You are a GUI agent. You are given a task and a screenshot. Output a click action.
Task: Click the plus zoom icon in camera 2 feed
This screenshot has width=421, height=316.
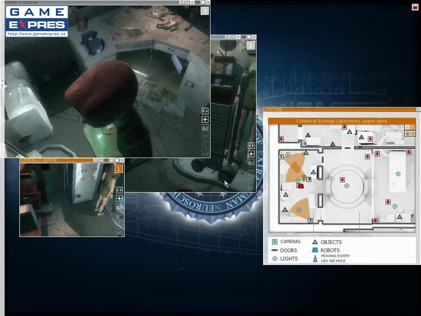click(x=251, y=154)
